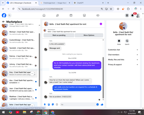Open the Facebook search icon
The height and width of the screenshot is (115, 144).
tap(10, 15)
